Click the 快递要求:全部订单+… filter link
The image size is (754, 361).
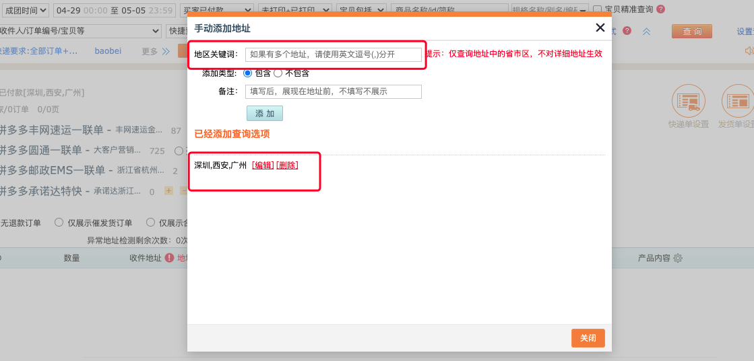click(38, 51)
